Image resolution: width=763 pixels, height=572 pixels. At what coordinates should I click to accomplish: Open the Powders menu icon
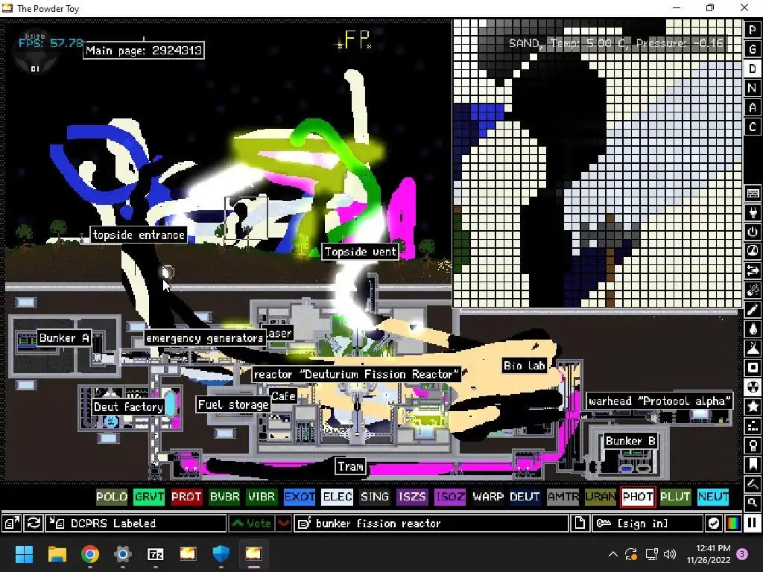coord(753,349)
